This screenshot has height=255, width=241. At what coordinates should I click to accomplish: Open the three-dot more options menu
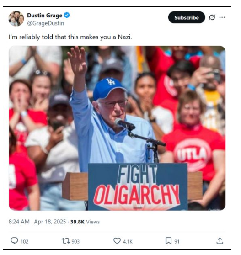[x=222, y=17]
